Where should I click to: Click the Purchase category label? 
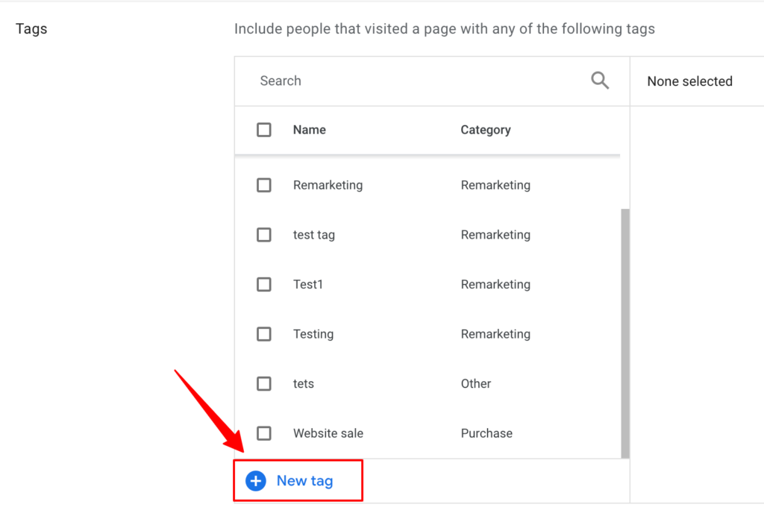(x=486, y=433)
